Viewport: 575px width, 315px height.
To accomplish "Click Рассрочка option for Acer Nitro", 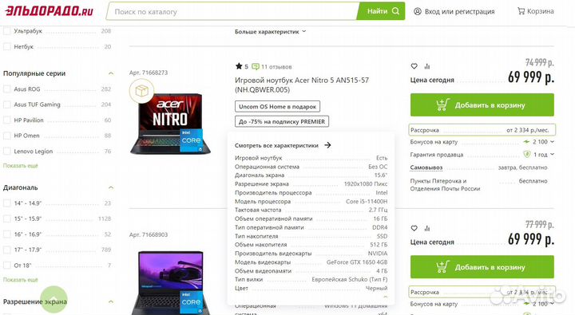I will [482, 130].
